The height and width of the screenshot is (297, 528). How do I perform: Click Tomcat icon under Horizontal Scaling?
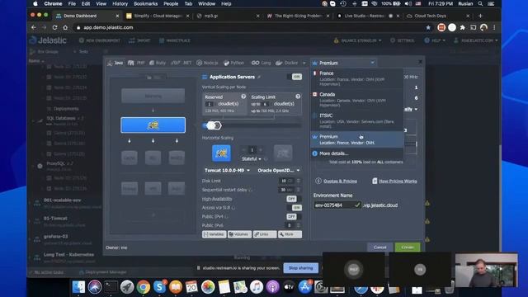(221, 153)
